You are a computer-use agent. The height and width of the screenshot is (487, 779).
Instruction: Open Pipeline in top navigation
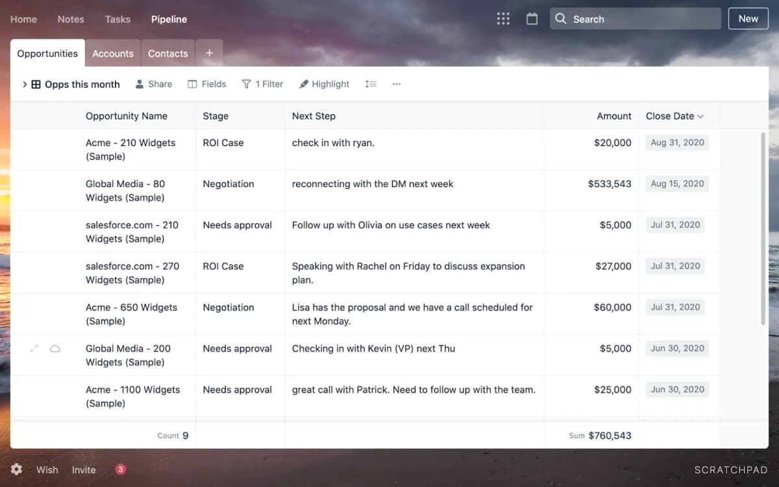pos(169,19)
